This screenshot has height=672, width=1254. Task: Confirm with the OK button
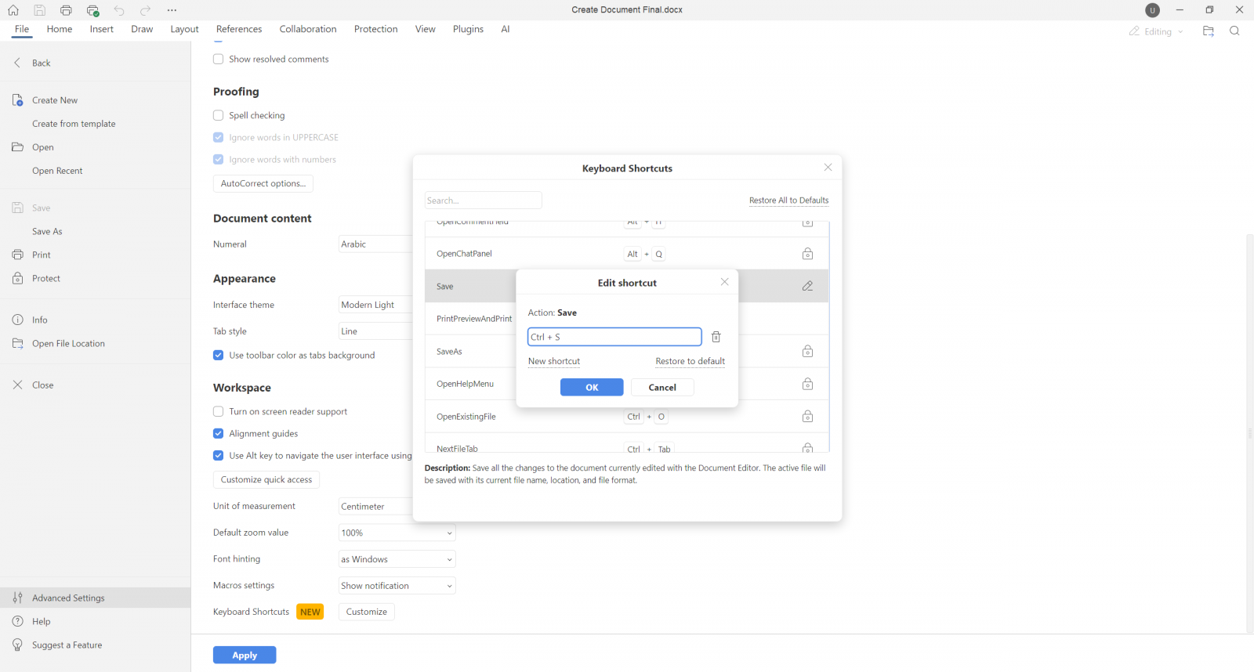592,388
